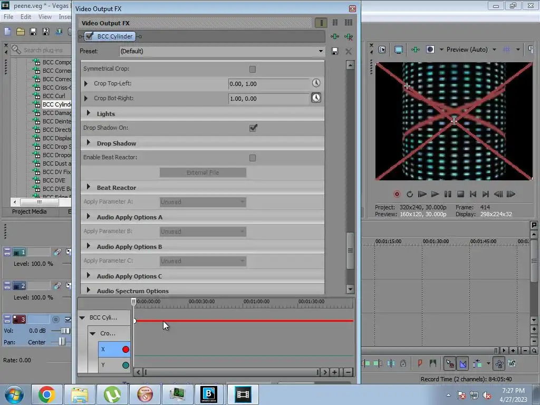540x405 pixels.
Task: Open the View menu
Action: click(45, 16)
